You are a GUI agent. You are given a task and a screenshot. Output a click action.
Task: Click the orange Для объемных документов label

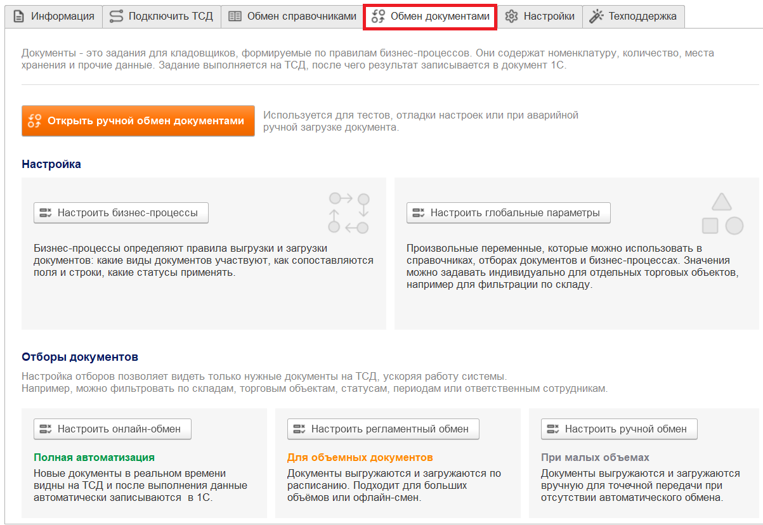(x=360, y=457)
